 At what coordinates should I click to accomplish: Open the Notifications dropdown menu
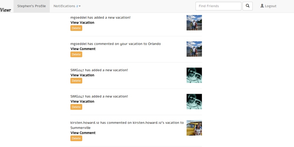pyautogui.click(x=67, y=6)
